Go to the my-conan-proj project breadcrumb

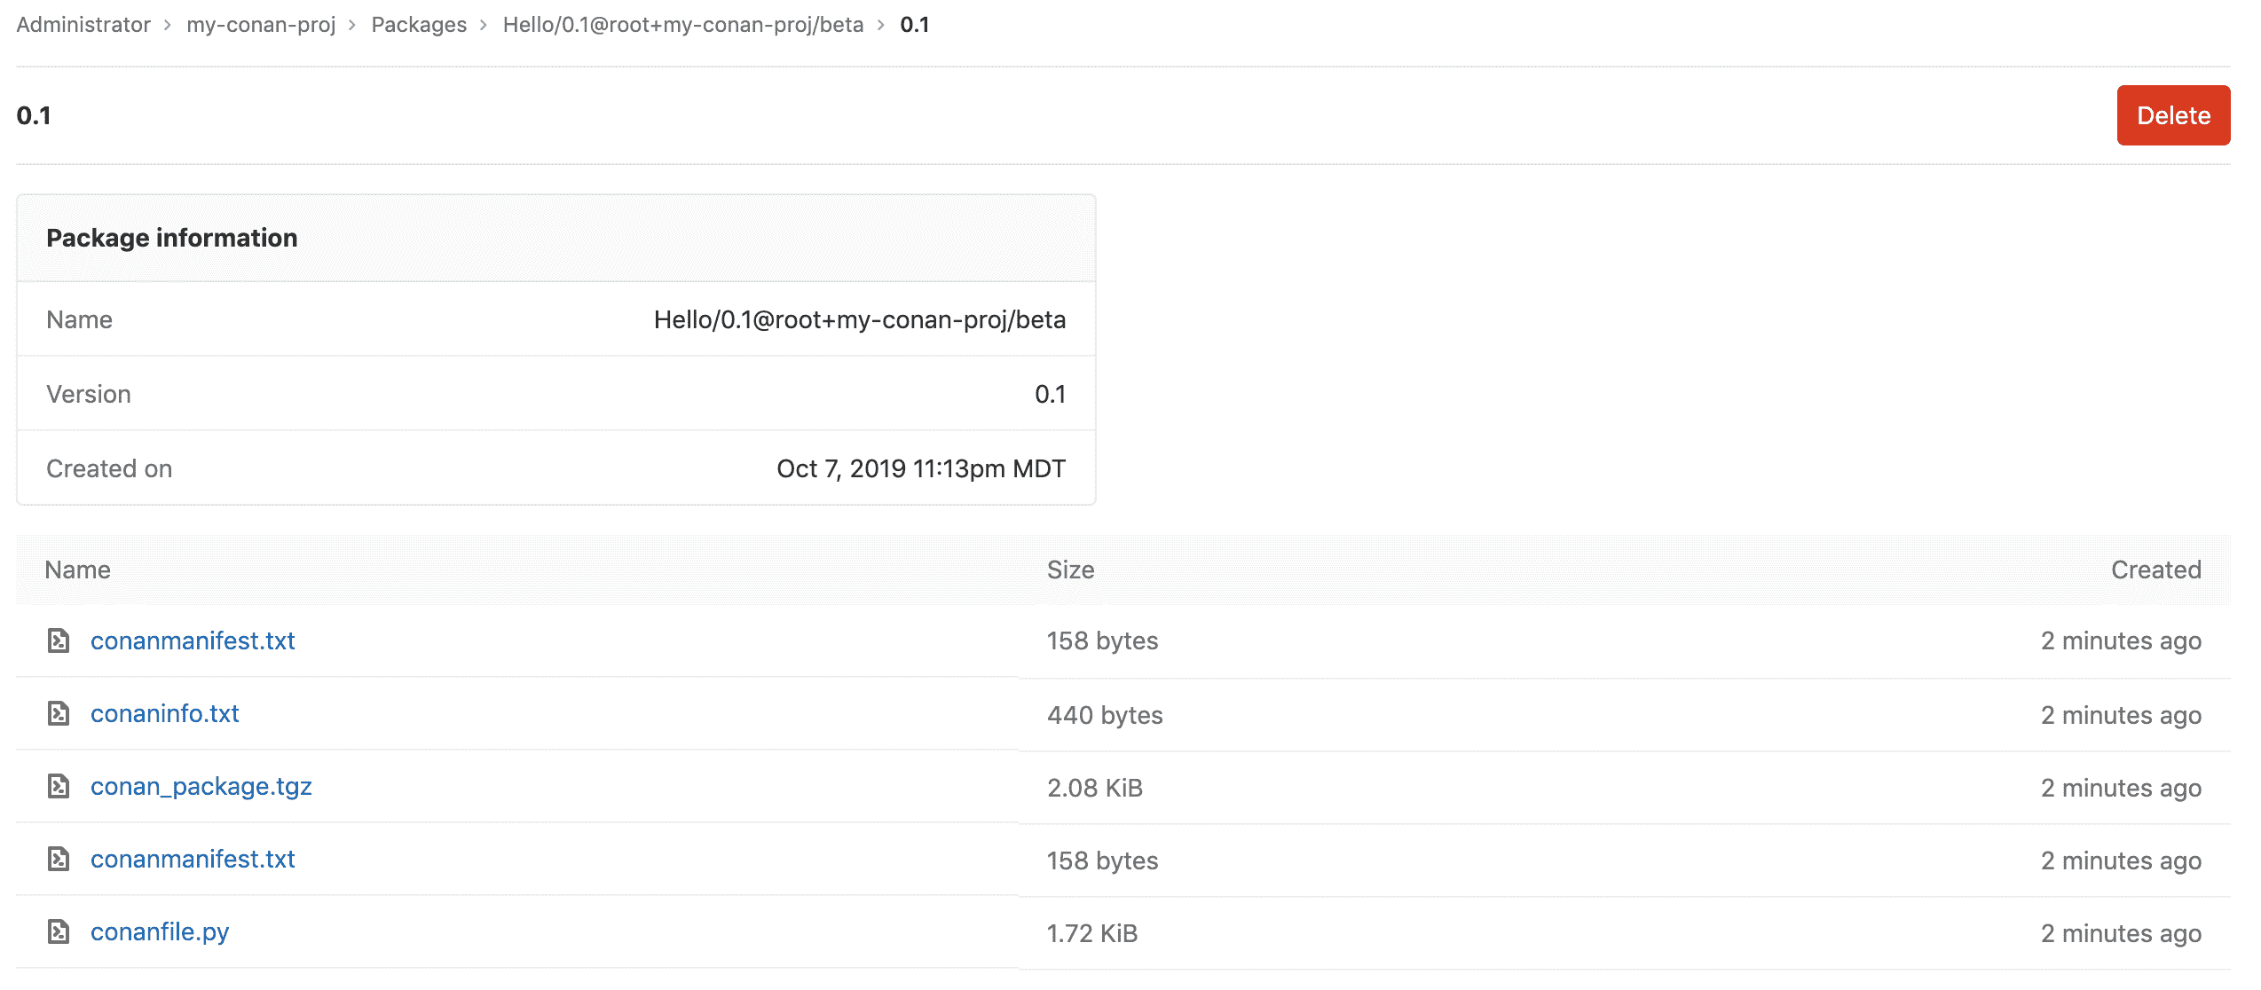(x=260, y=24)
